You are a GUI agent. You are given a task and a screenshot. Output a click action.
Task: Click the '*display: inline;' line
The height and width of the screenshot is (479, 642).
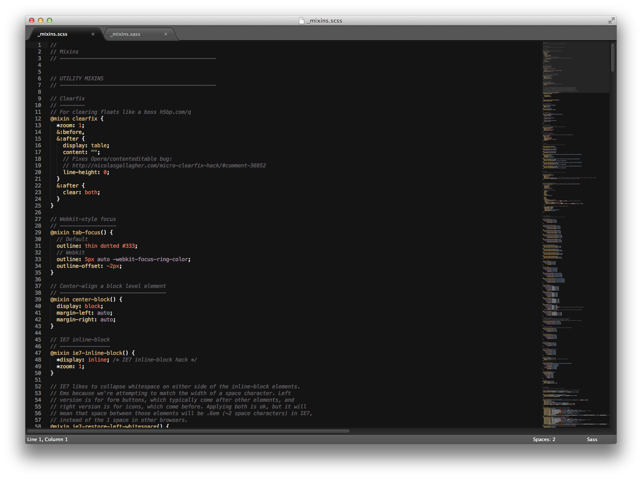pyautogui.click(x=83, y=360)
